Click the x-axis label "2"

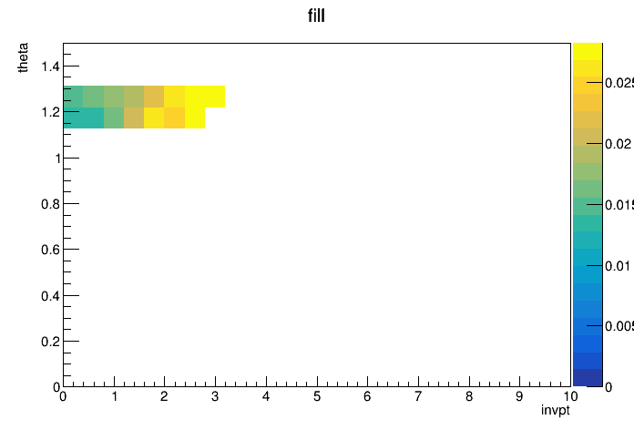[164, 396]
